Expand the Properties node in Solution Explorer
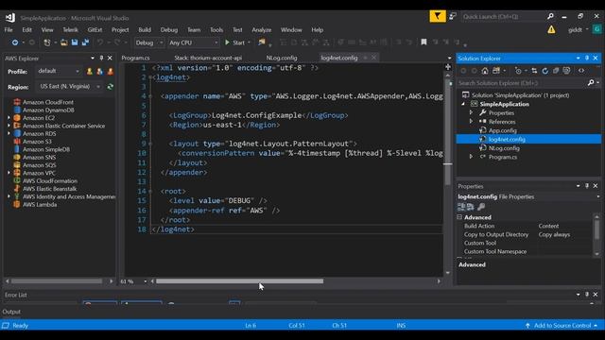 [x=471, y=112]
